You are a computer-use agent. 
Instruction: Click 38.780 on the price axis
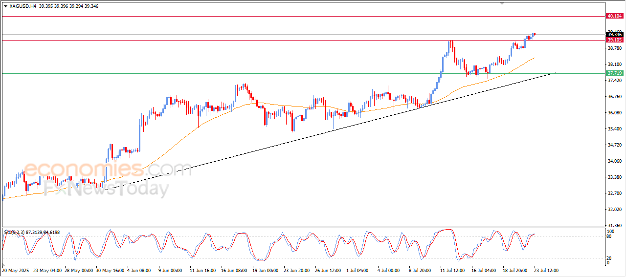pyautogui.click(x=614, y=48)
